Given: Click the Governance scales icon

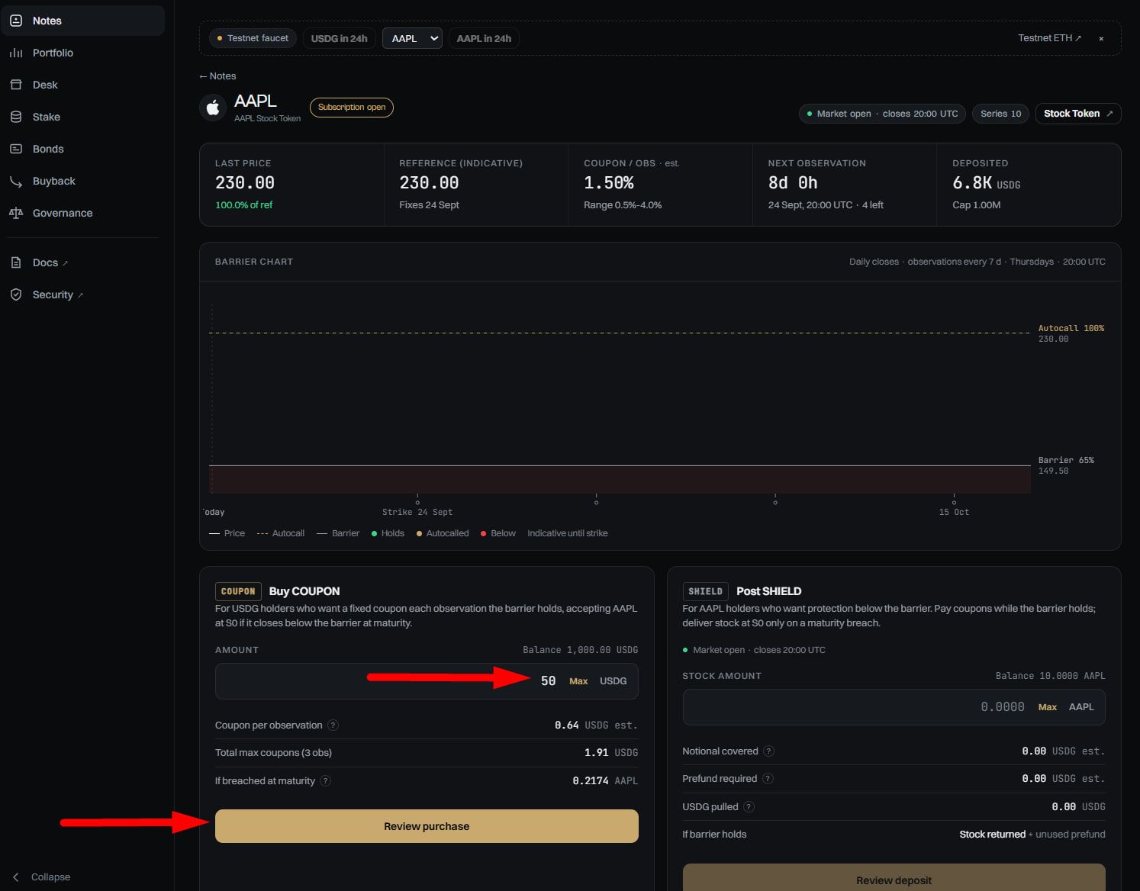Looking at the screenshot, I should 16,213.
